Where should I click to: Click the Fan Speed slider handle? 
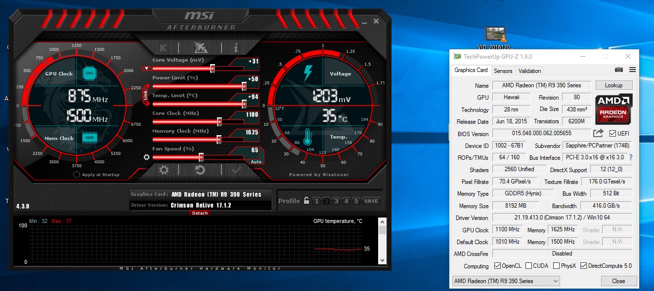coord(201,157)
